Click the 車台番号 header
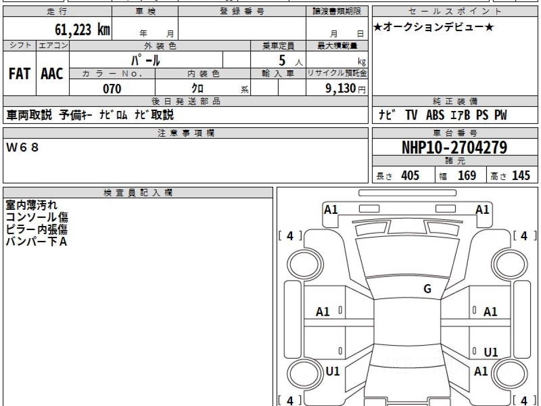Viewport: 541px width, 406px height. tap(455, 133)
